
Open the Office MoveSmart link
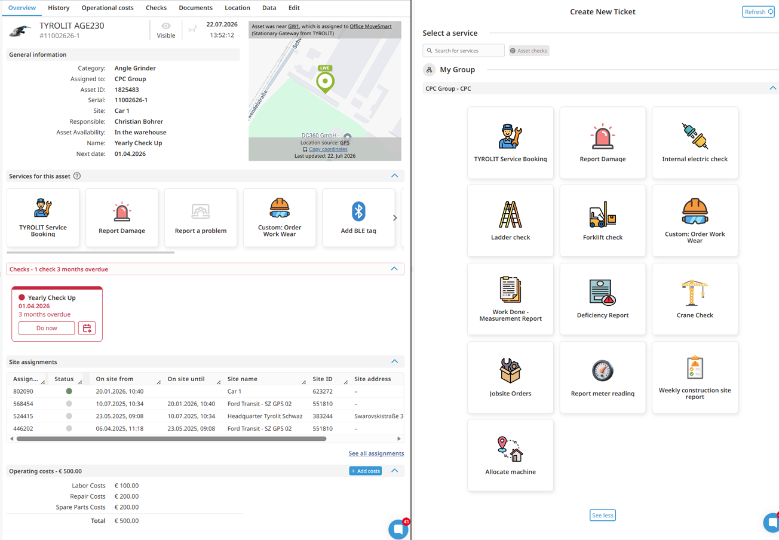pyautogui.click(x=370, y=26)
